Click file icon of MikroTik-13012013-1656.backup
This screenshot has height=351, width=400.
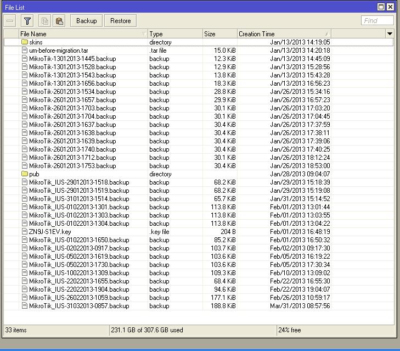click(x=25, y=83)
